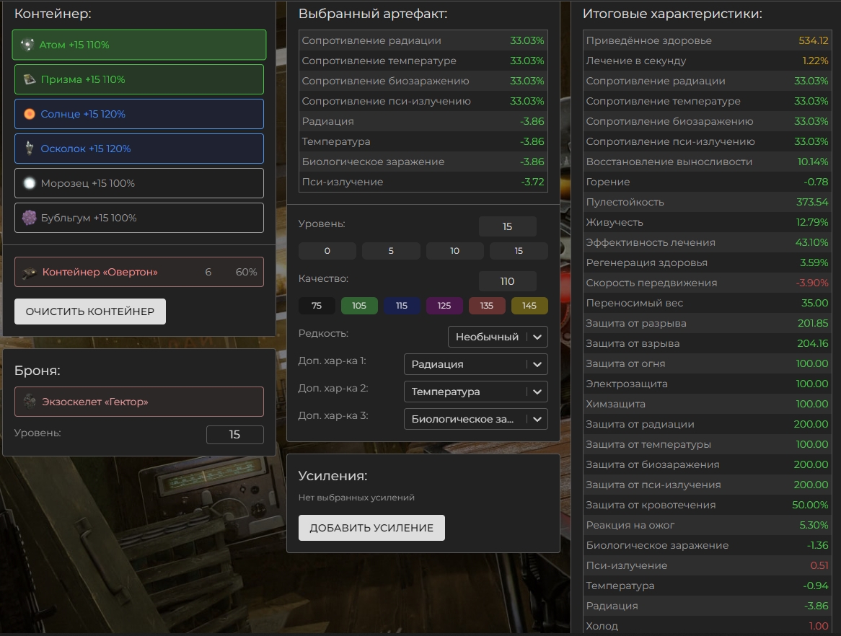This screenshot has width=841, height=636.
Task: Set artifact level preset to 5
Action: pos(391,251)
